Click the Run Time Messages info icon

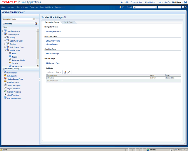tap(5, 97)
